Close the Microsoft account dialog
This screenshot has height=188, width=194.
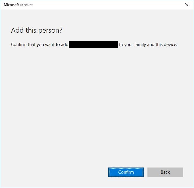(x=187, y=5)
